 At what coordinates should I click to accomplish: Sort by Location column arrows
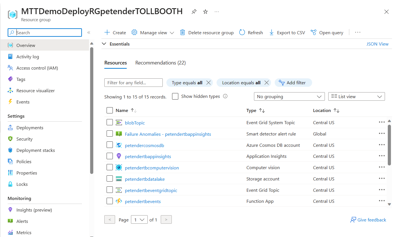click(336, 111)
